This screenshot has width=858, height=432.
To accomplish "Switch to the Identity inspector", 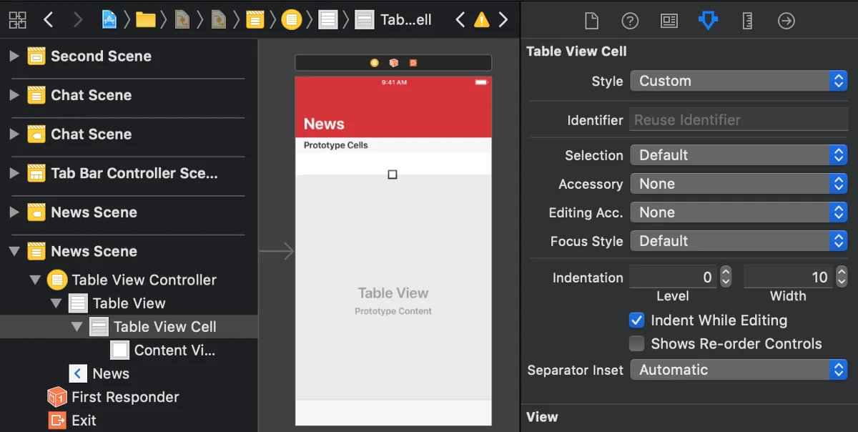I will (x=669, y=21).
